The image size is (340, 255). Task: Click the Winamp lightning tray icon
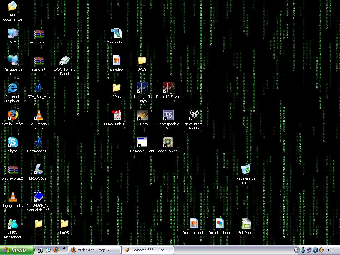(x=321, y=250)
